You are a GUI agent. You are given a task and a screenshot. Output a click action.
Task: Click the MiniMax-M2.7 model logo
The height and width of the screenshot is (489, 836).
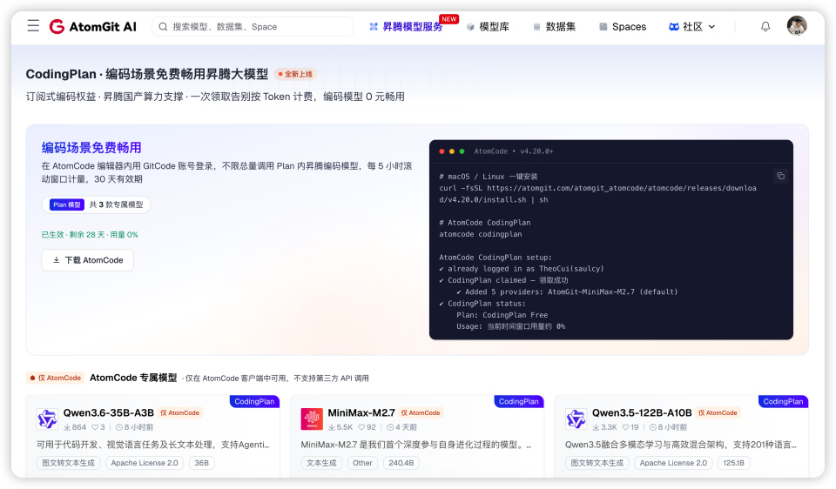pos(312,419)
